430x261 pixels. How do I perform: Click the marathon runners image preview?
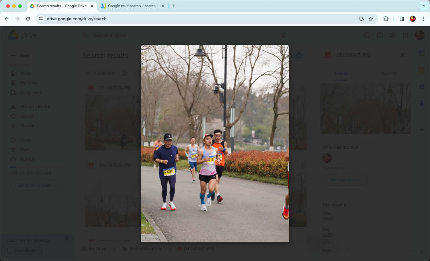(215, 143)
